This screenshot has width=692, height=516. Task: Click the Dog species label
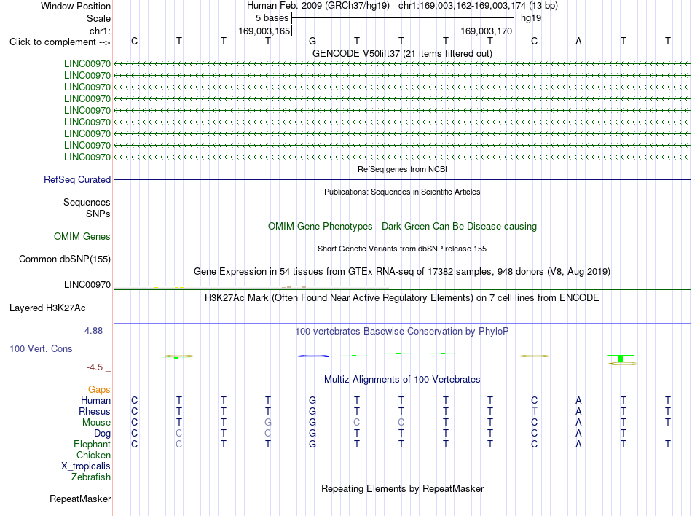(x=102, y=434)
